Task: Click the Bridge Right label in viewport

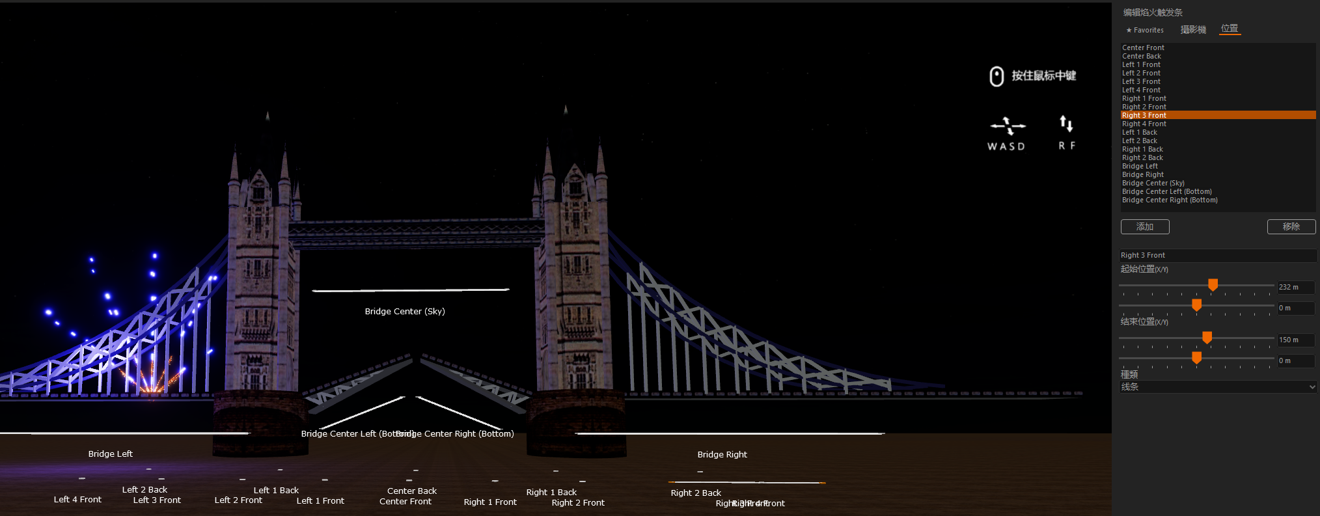Action: [x=722, y=454]
